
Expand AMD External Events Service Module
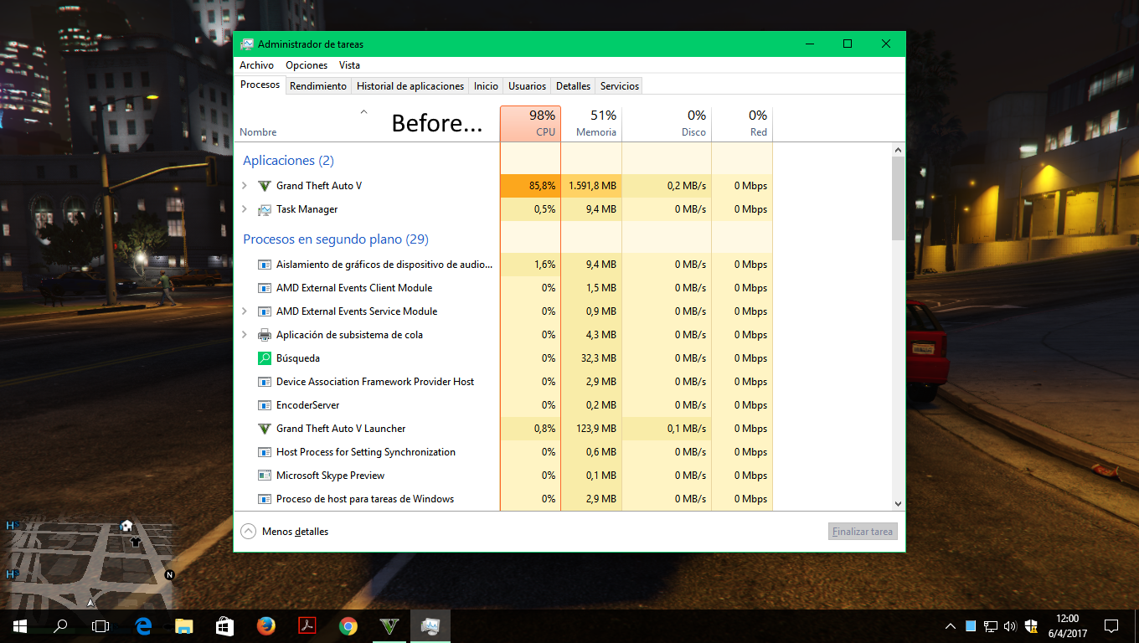click(245, 311)
